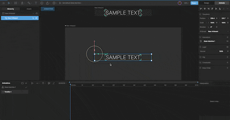Screen dimensions: 230x120
Task: Switch to Design mode tab
Action: [206, 3]
